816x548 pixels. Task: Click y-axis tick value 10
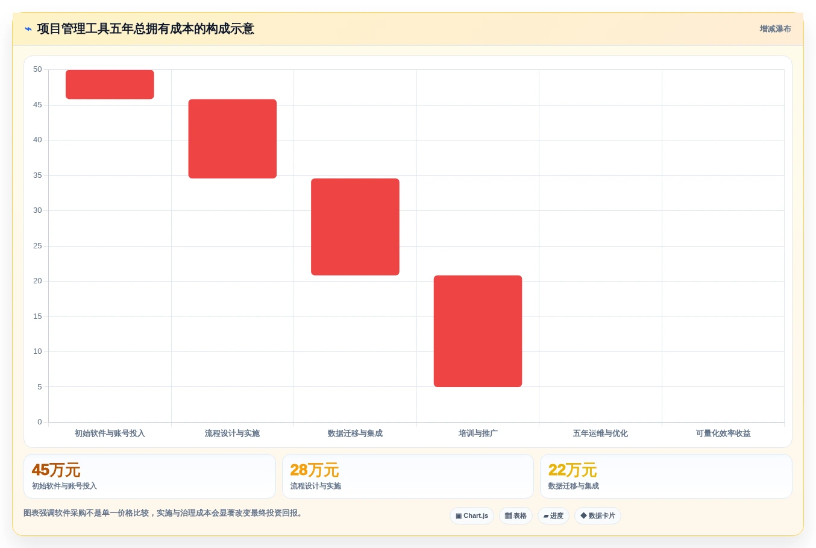pyautogui.click(x=37, y=351)
